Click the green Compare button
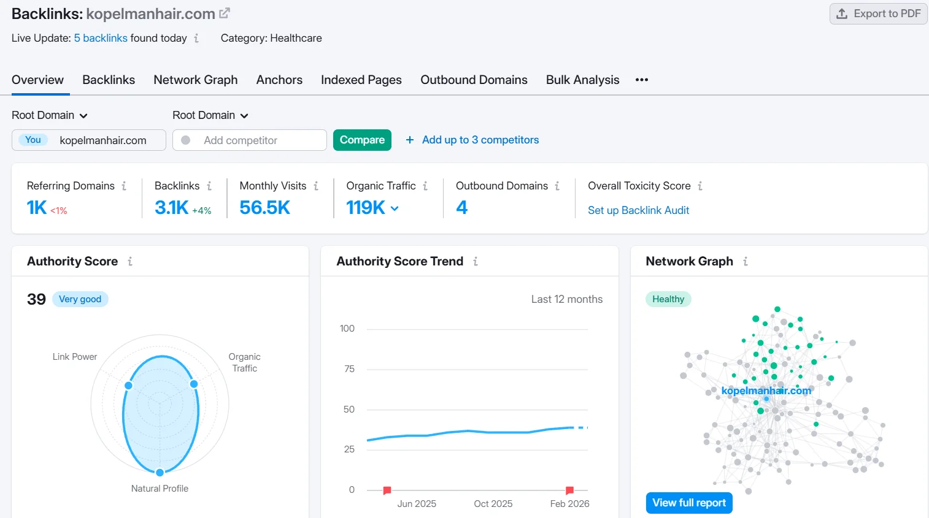The width and height of the screenshot is (929, 518). (362, 140)
